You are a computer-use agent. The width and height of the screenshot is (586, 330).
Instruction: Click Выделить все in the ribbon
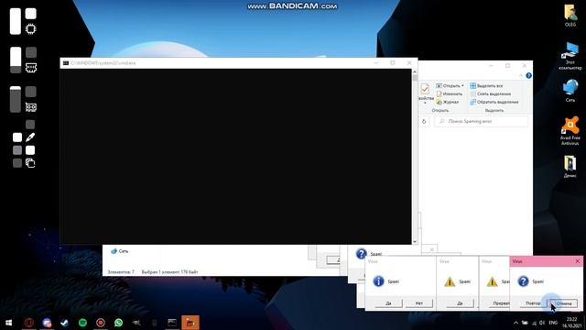click(486, 85)
